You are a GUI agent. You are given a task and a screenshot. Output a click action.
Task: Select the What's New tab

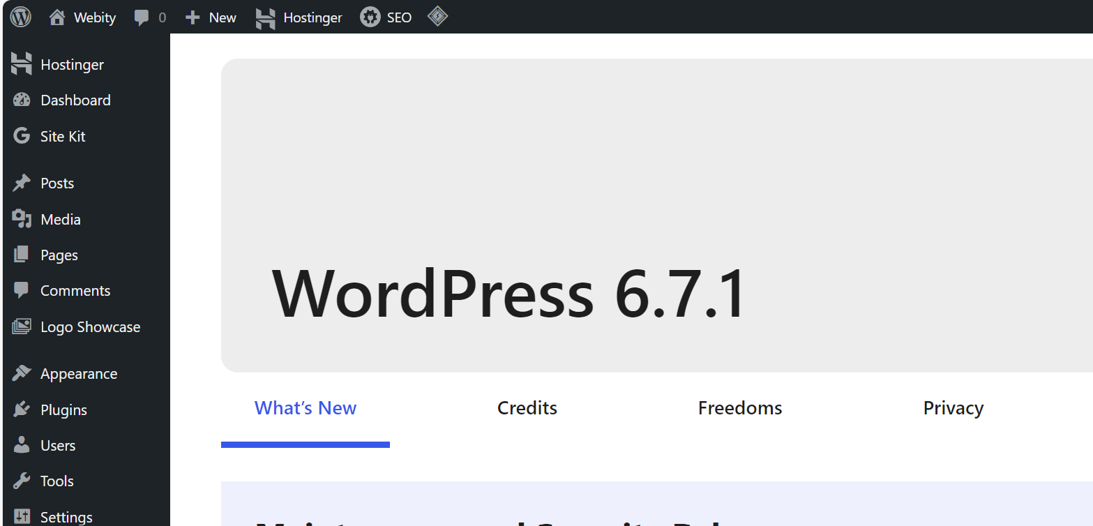click(306, 408)
